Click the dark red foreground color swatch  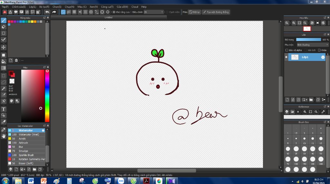coord(11,73)
